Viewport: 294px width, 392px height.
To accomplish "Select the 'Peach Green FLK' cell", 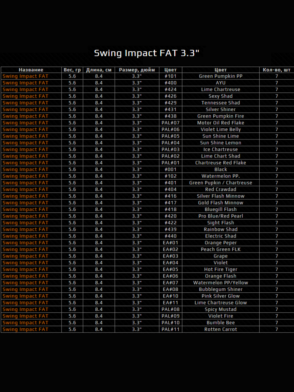I will point(221,250).
